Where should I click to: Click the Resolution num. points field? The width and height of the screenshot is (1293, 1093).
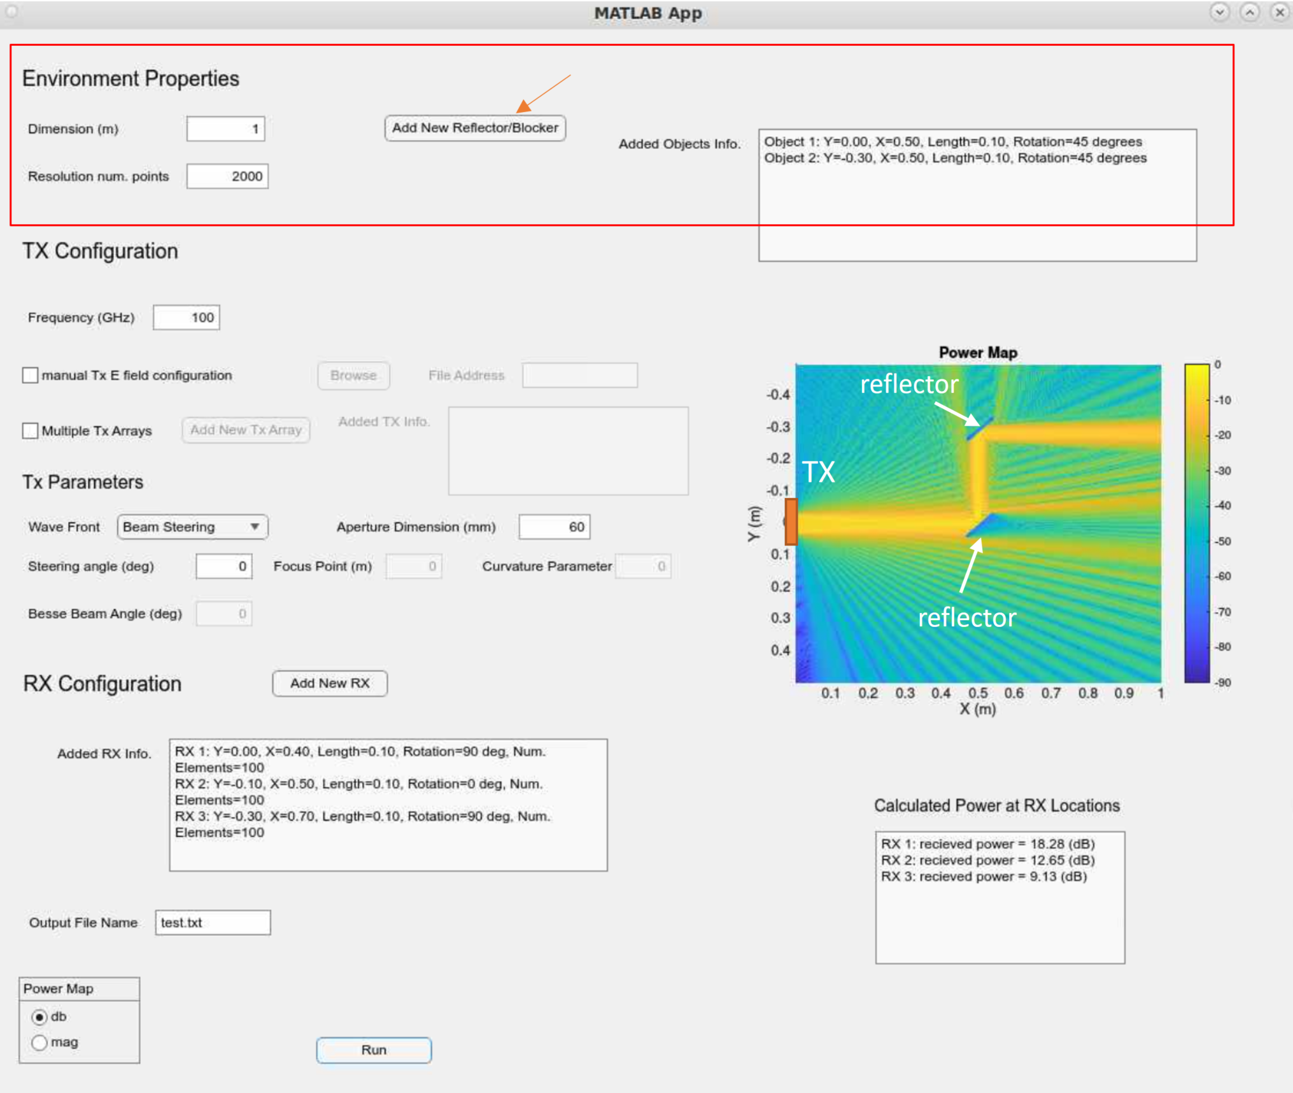[x=227, y=176]
